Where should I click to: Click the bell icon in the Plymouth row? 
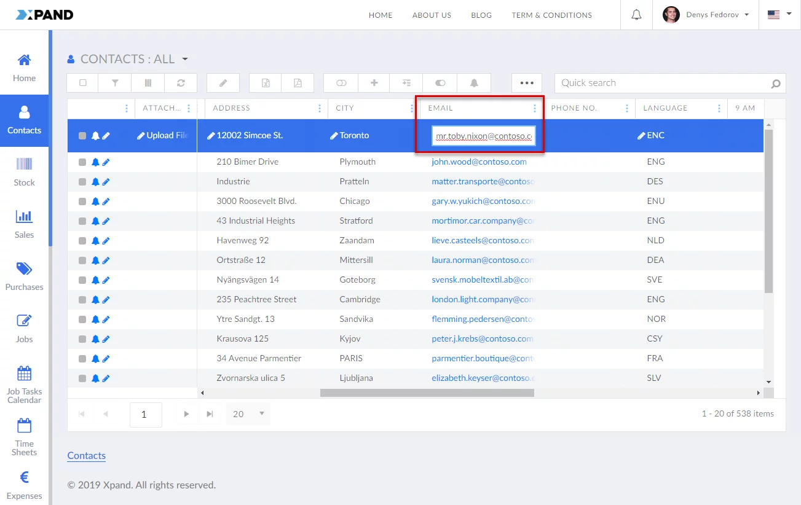[x=95, y=162]
